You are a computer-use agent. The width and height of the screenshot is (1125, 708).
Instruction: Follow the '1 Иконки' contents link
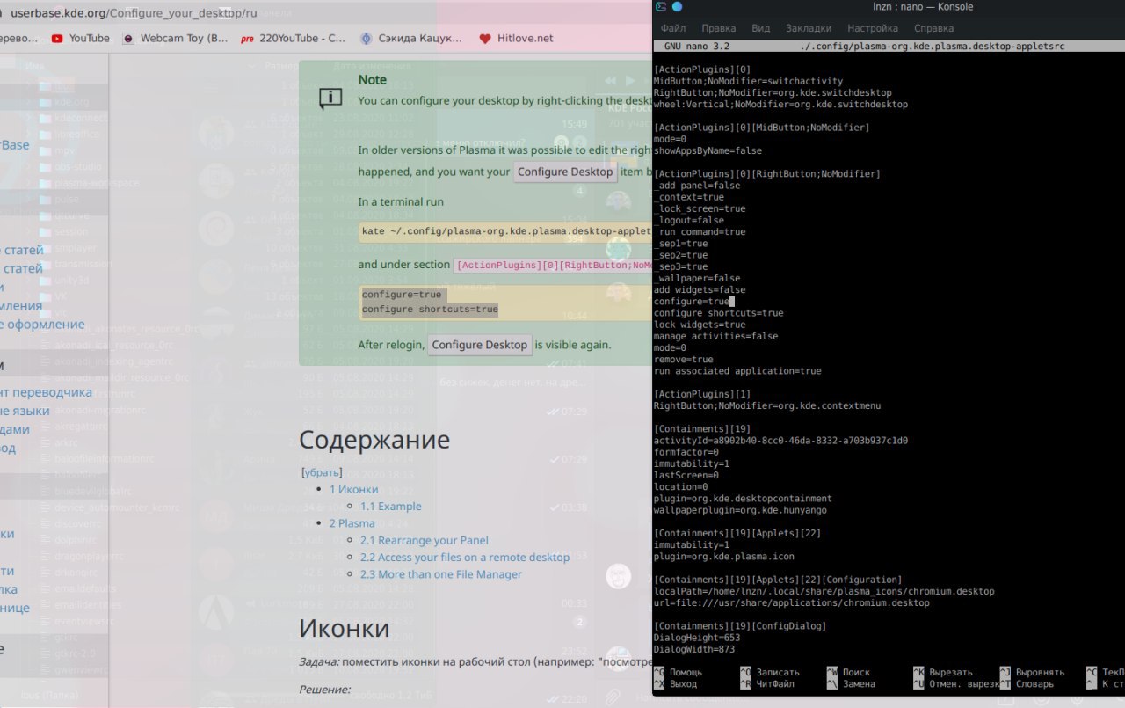[354, 489]
